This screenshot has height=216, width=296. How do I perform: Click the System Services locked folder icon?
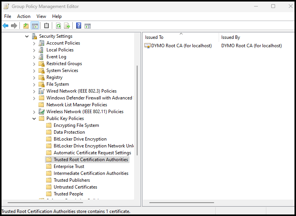42,70
